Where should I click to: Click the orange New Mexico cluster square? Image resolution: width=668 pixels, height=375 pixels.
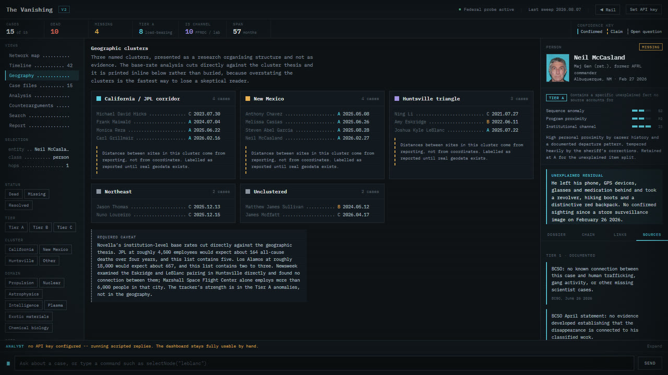(x=248, y=98)
